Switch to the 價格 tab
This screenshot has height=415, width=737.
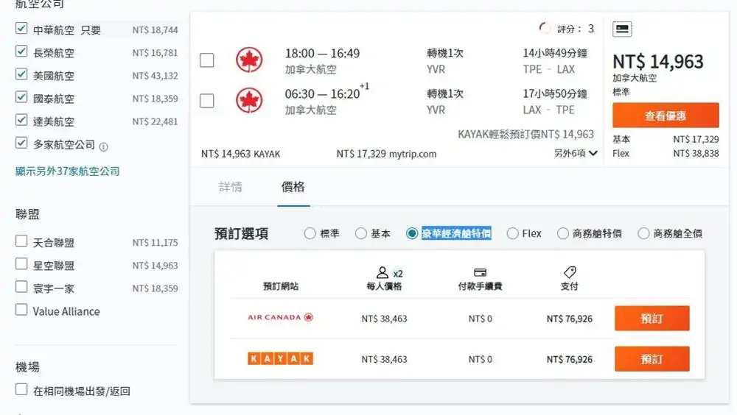[293, 187]
